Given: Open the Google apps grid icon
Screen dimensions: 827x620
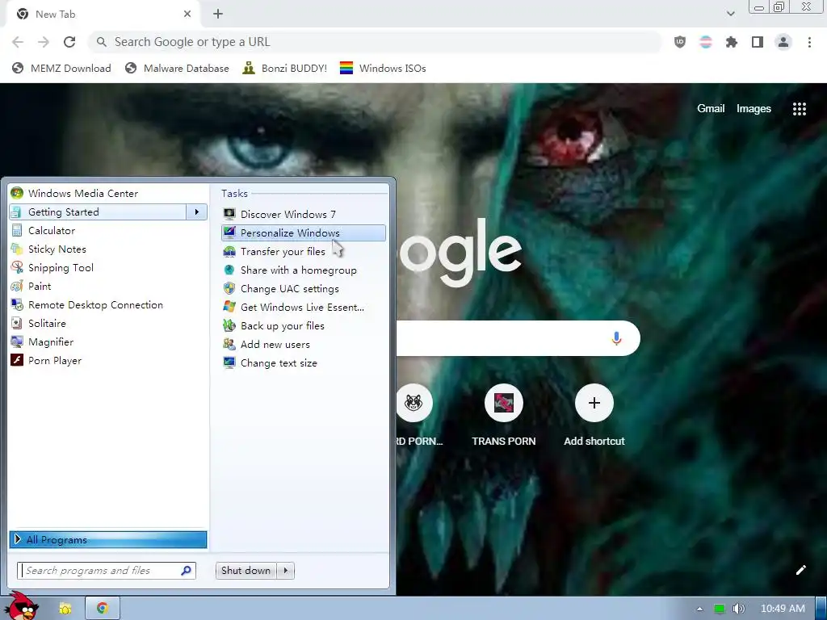Looking at the screenshot, I should tap(799, 109).
